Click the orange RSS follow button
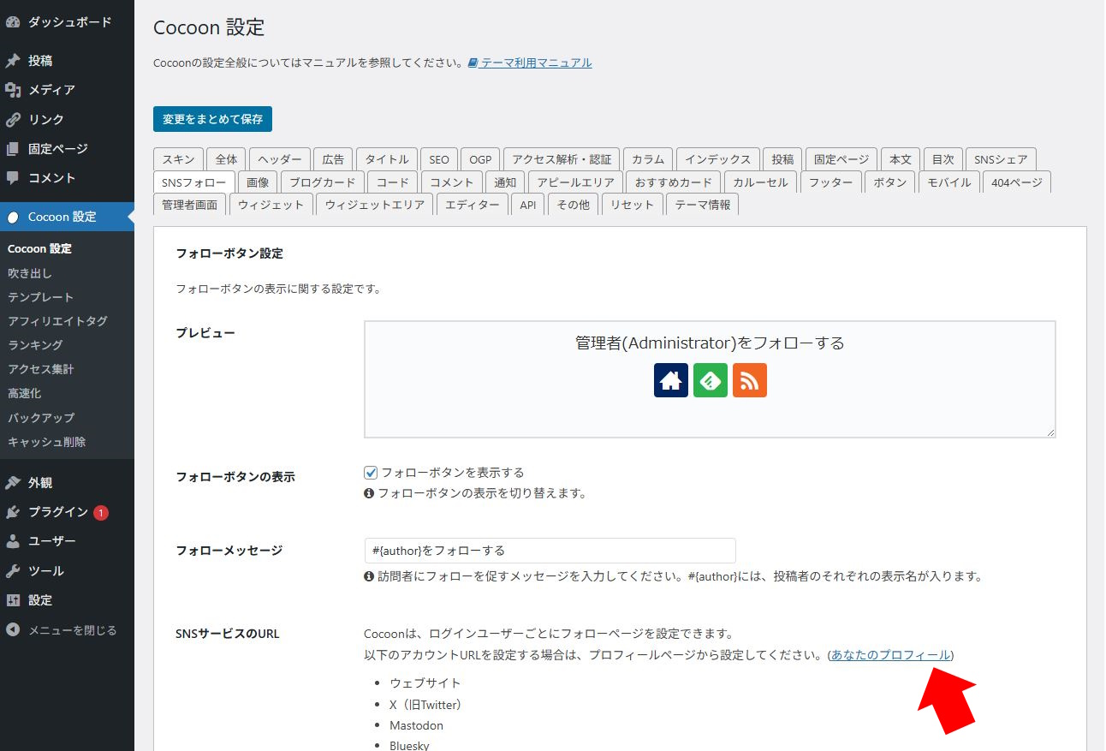Image resolution: width=1106 pixels, height=751 pixels. click(750, 380)
